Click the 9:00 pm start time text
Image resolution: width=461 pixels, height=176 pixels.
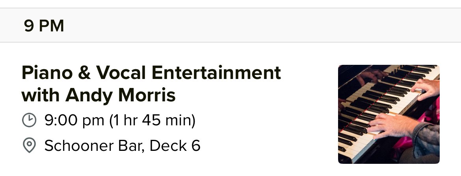[x=74, y=120]
